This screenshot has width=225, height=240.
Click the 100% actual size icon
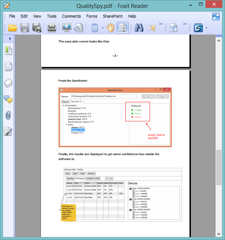[x=173, y=28]
